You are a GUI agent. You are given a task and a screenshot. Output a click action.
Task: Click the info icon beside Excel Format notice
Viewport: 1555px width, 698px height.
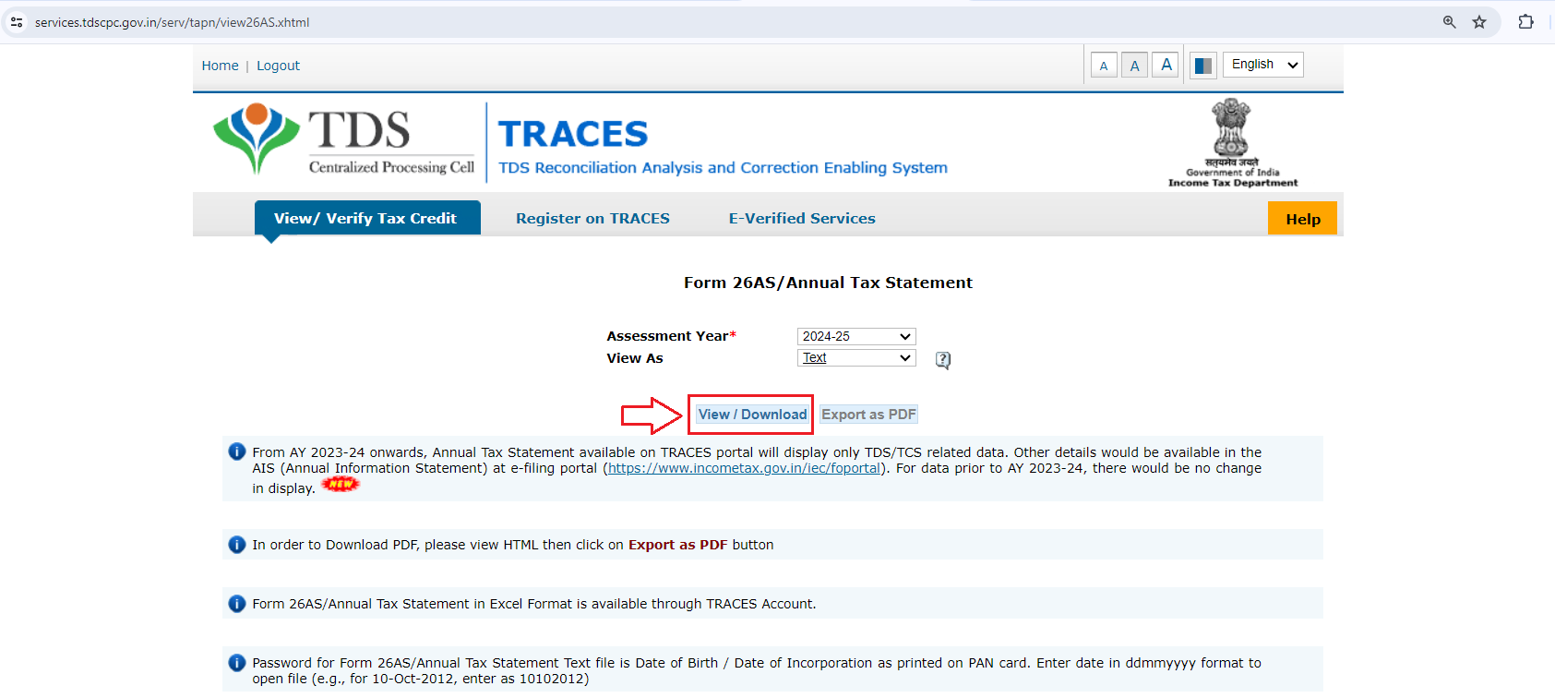click(x=237, y=604)
